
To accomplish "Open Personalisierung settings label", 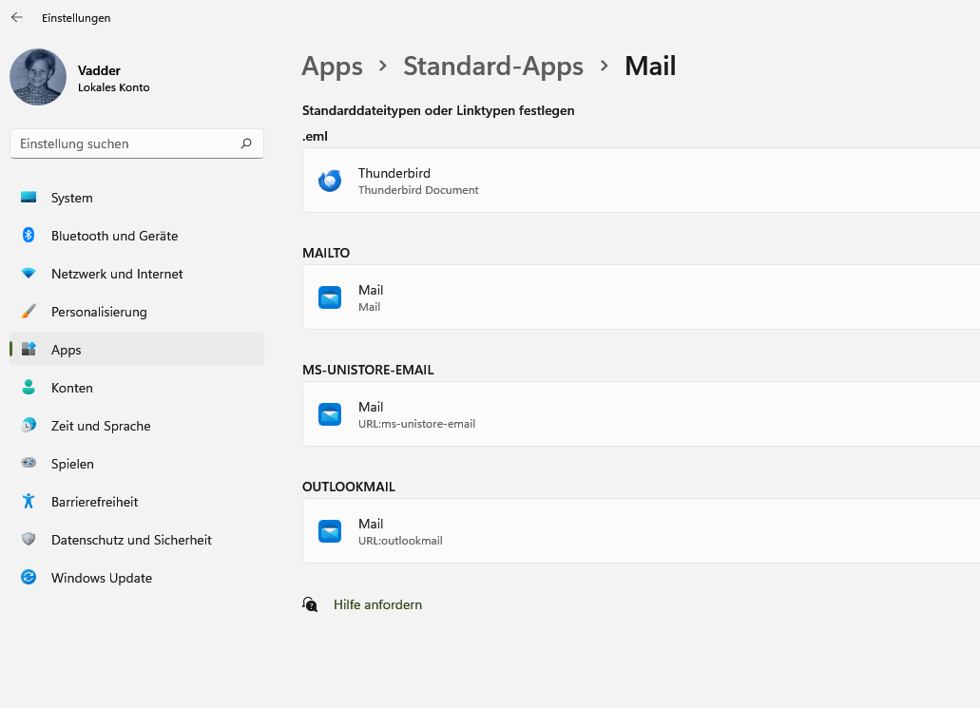I will (x=99, y=313).
